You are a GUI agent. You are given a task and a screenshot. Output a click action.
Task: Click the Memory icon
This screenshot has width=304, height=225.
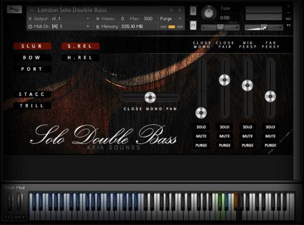(x=98, y=26)
